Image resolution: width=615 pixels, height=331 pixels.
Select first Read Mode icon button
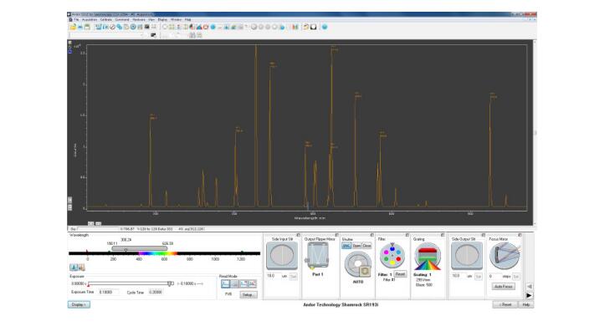point(226,283)
